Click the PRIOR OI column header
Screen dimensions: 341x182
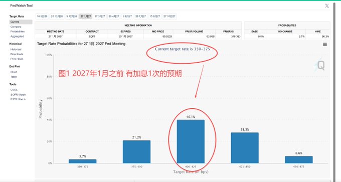[x=228, y=32]
